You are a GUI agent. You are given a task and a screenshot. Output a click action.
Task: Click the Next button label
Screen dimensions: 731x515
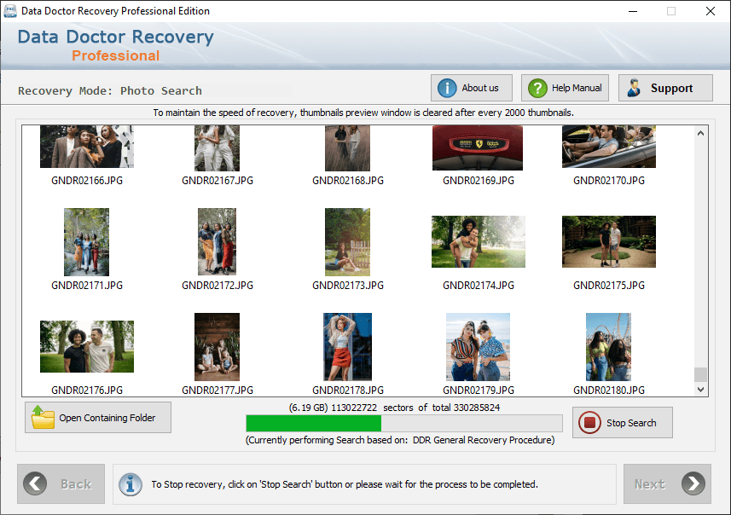pyautogui.click(x=649, y=484)
